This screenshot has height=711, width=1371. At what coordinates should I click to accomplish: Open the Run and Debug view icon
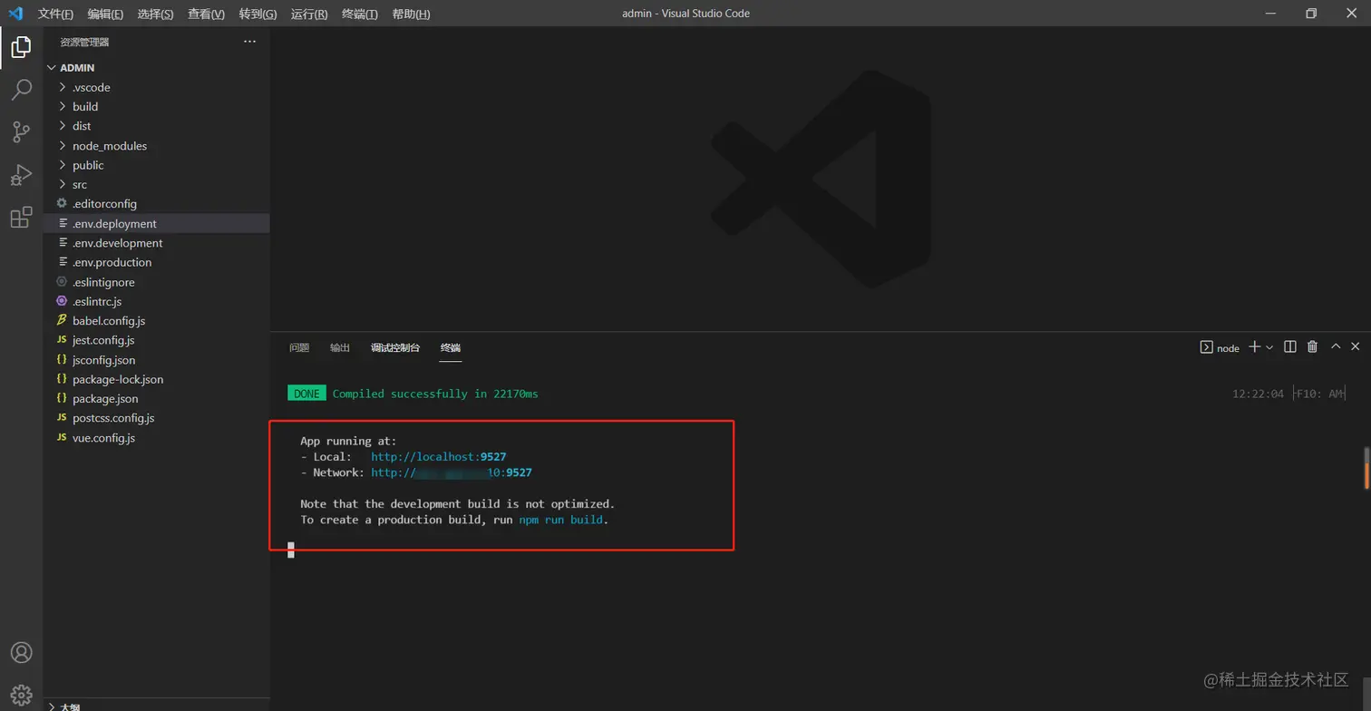pos(21,174)
